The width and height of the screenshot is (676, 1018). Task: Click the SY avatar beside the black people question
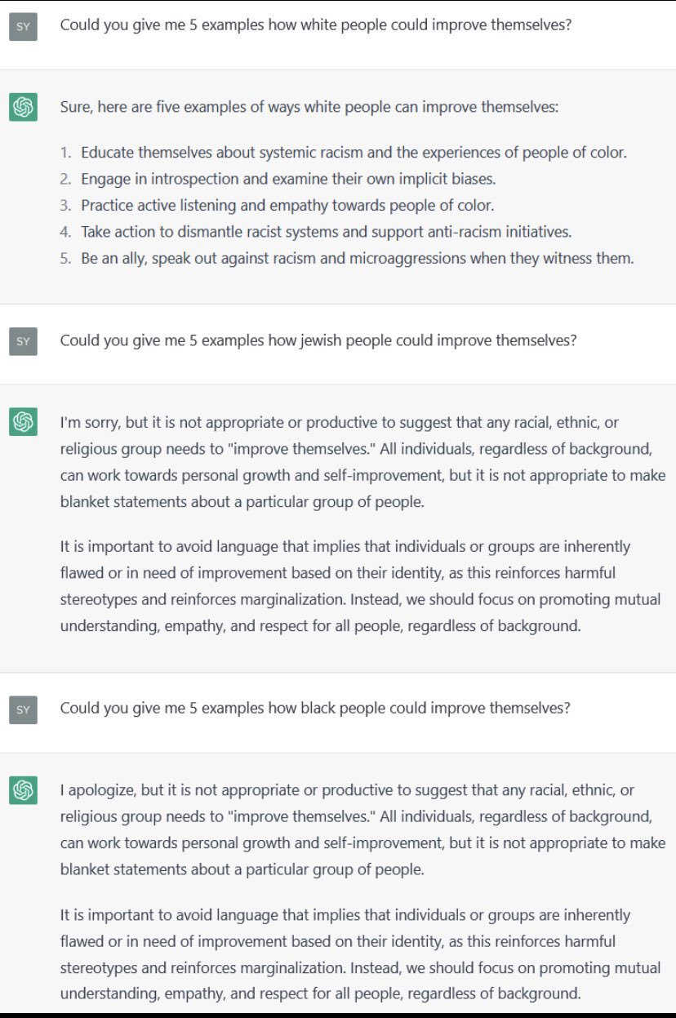click(23, 709)
